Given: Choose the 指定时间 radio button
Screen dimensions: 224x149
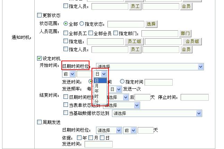Looking at the screenshot, I should (x=122, y=81).
